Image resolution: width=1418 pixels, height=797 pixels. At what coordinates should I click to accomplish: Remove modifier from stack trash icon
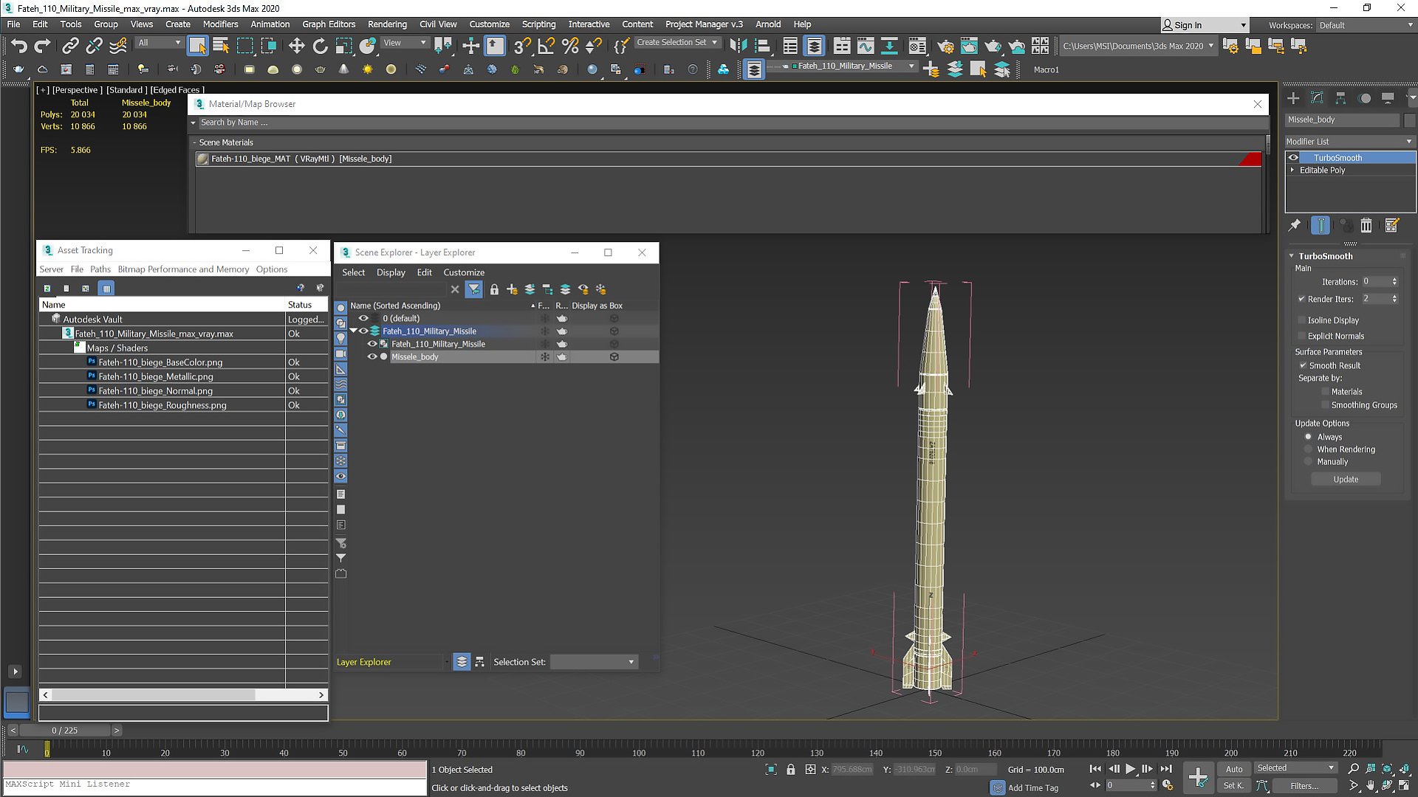pos(1366,225)
